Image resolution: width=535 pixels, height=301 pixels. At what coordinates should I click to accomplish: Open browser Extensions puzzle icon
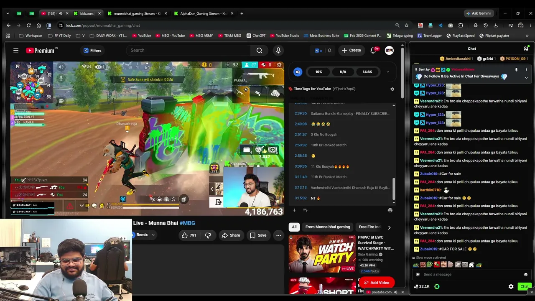tap(461, 26)
